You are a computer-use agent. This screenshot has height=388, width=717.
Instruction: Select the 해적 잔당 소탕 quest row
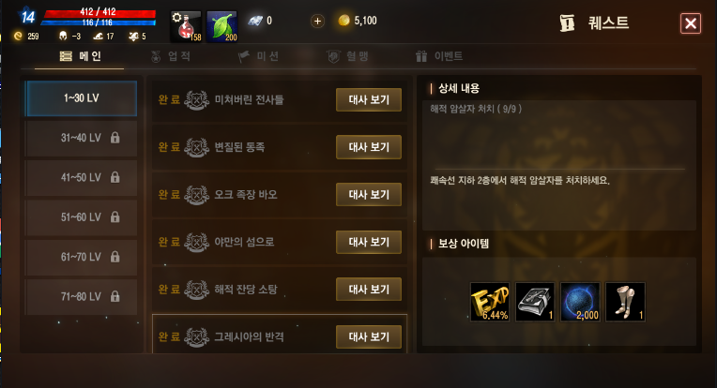[280, 289]
